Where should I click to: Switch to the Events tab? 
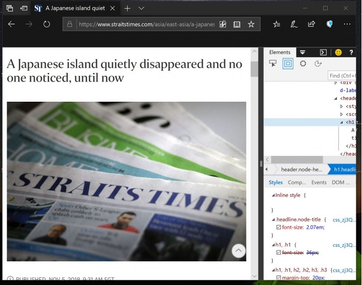pyautogui.click(x=319, y=182)
